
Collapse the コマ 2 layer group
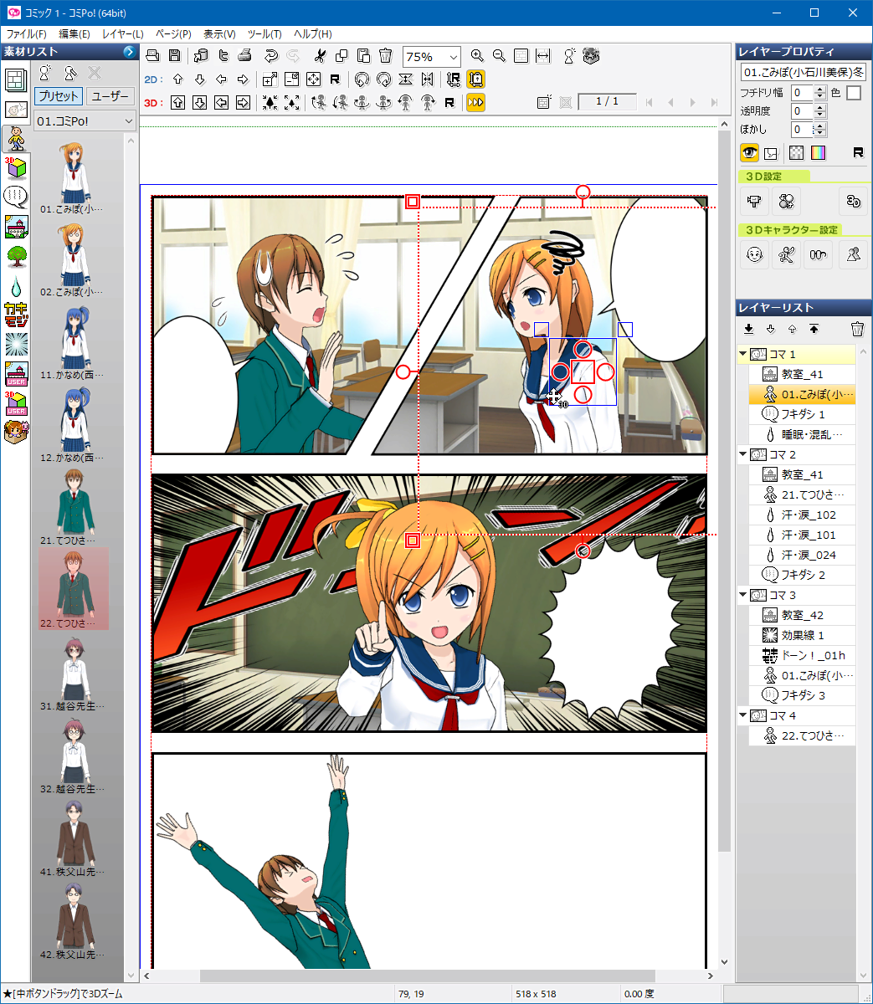pos(742,454)
